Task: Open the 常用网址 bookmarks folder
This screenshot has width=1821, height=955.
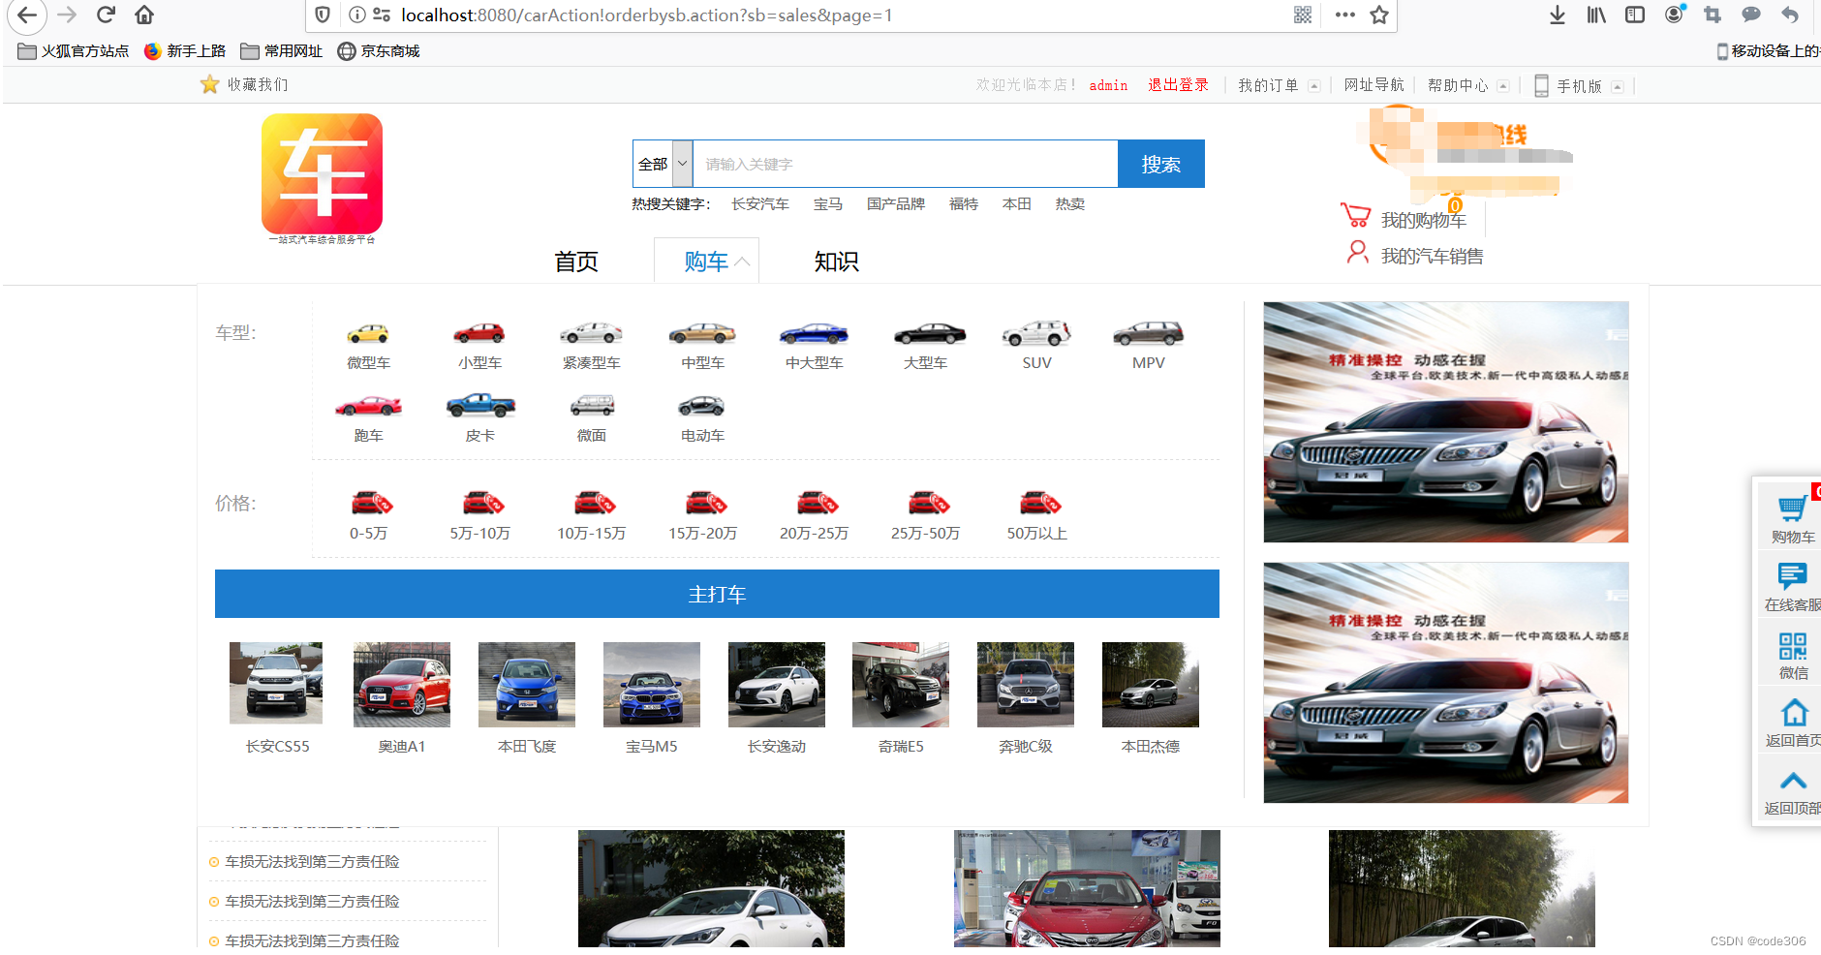Action: 282,50
